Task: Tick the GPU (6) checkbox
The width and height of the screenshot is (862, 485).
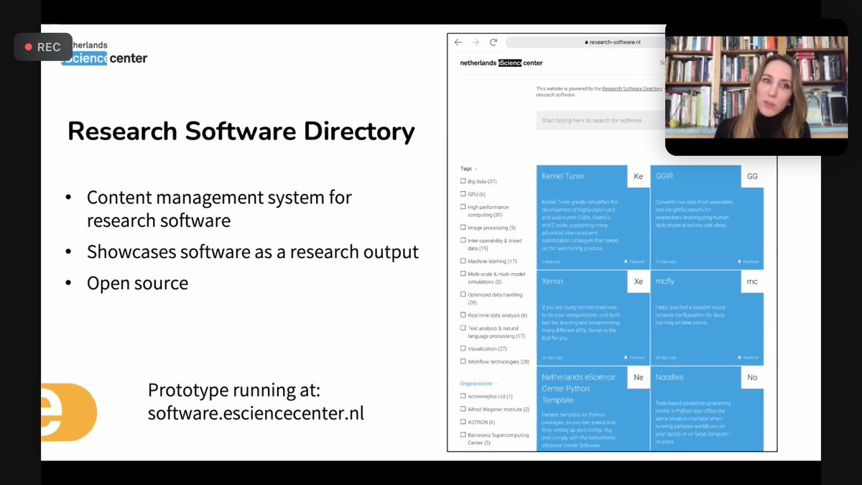Action: tap(463, 194)
